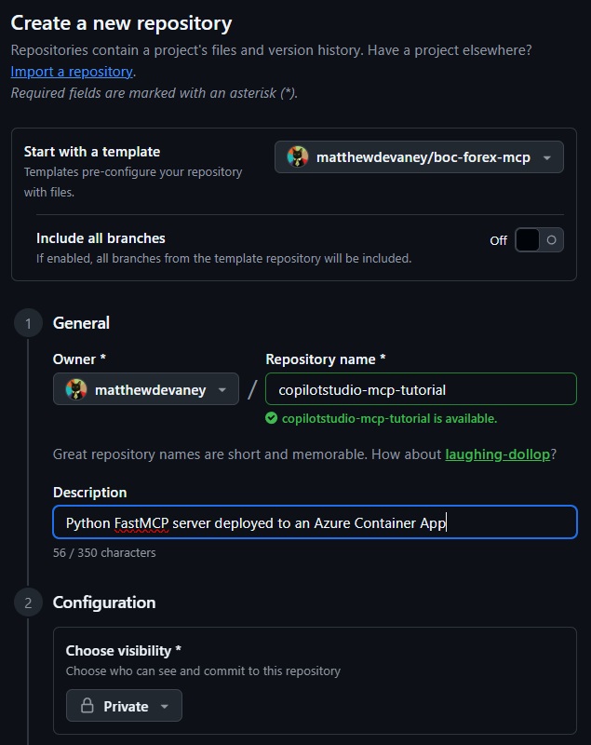Click the Create a new repository heading

121,23
